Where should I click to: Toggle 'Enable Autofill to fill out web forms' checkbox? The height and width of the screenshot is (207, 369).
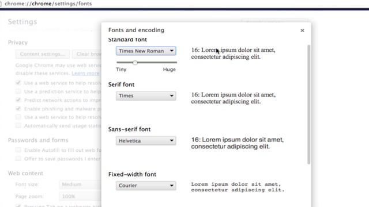[18, 150]
